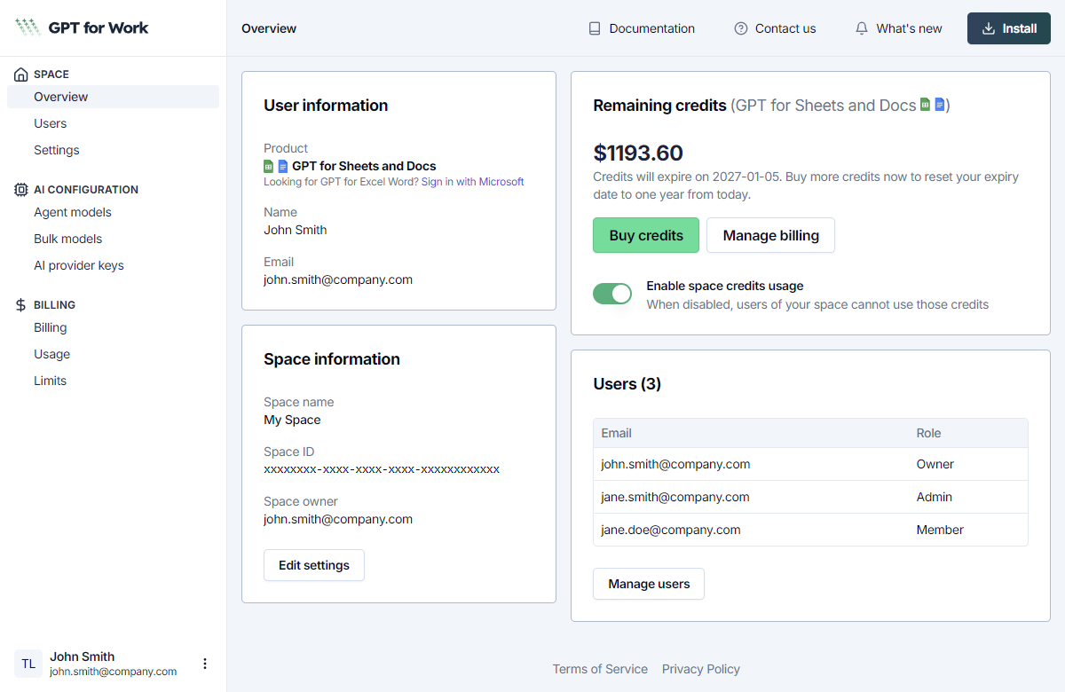Click the Install button
This screenshot has width=1065, height=692.
click(x=1009, y=28)
